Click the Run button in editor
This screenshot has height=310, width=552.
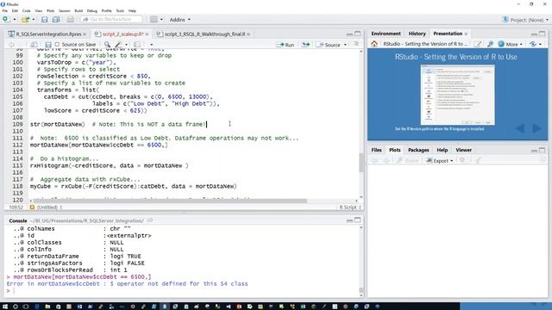[x=285, y=45]
